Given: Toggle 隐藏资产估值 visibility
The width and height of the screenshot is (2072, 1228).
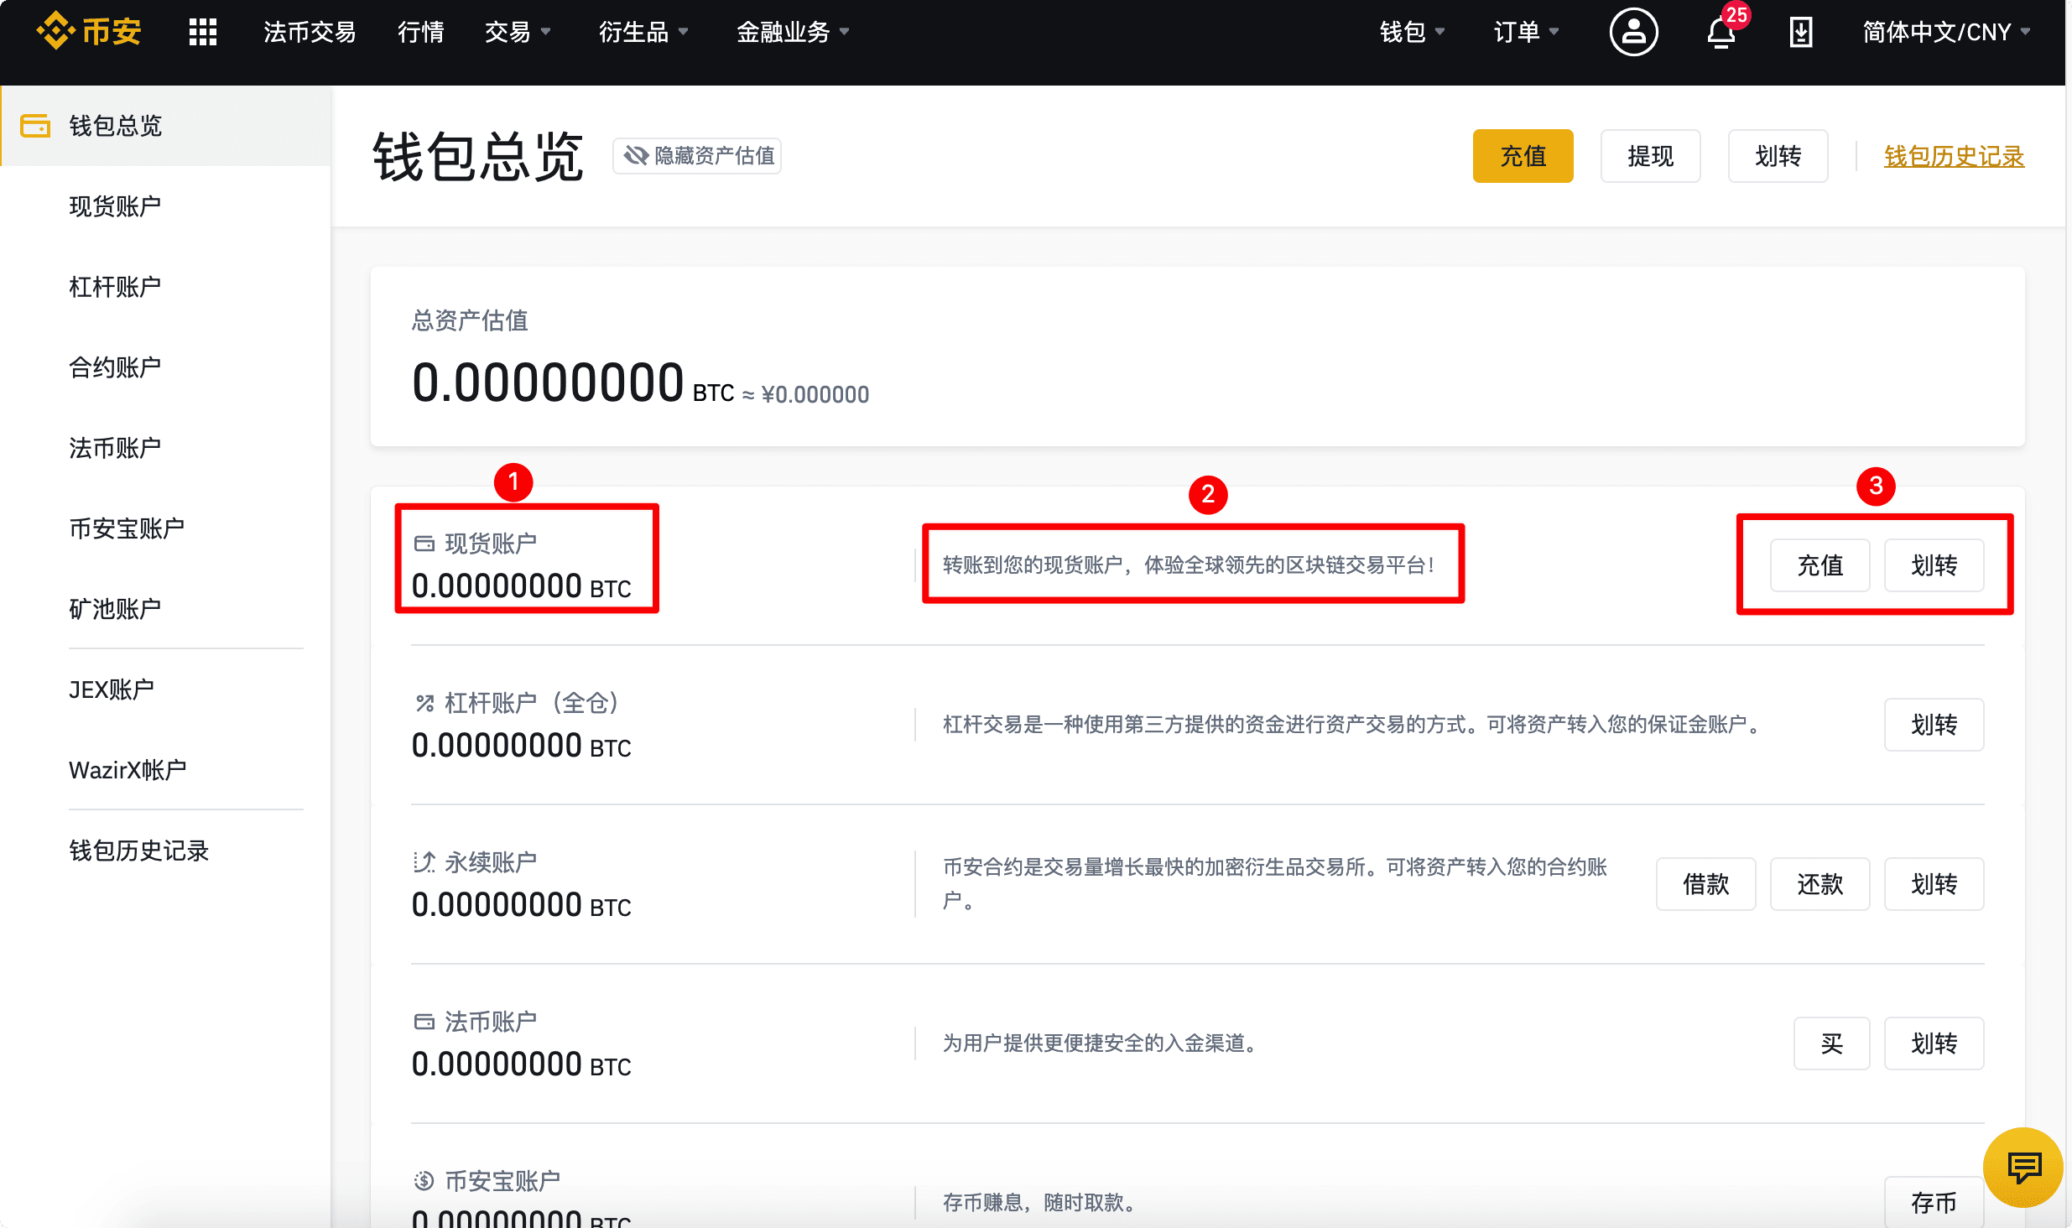Looking at the screenshot, I should pos(697,156).
